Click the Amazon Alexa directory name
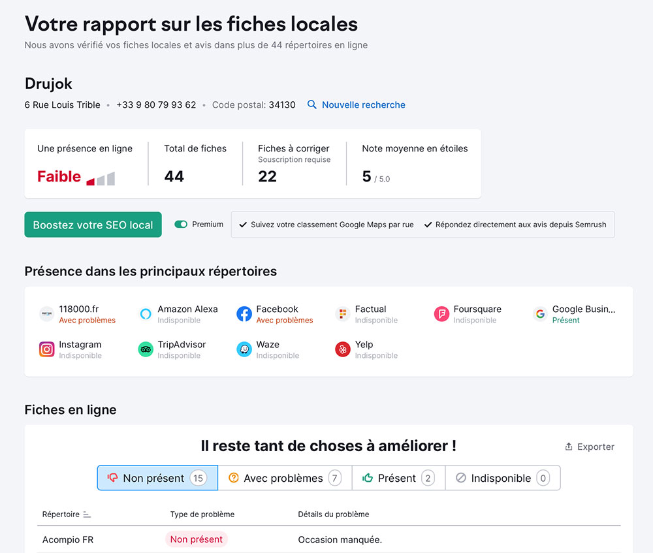This screenshot has width=653, height=553. (x=187, y=309)
